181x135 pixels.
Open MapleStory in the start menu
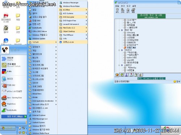(13, 104)
